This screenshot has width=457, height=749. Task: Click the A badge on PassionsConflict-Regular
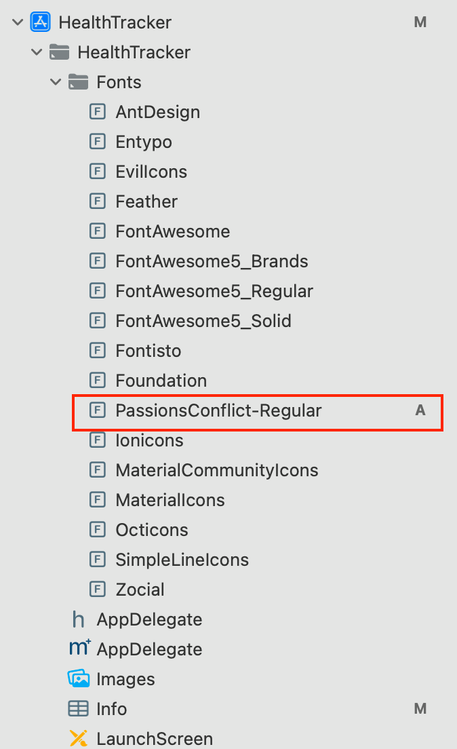pyautogui.click(x=420, y=410)
